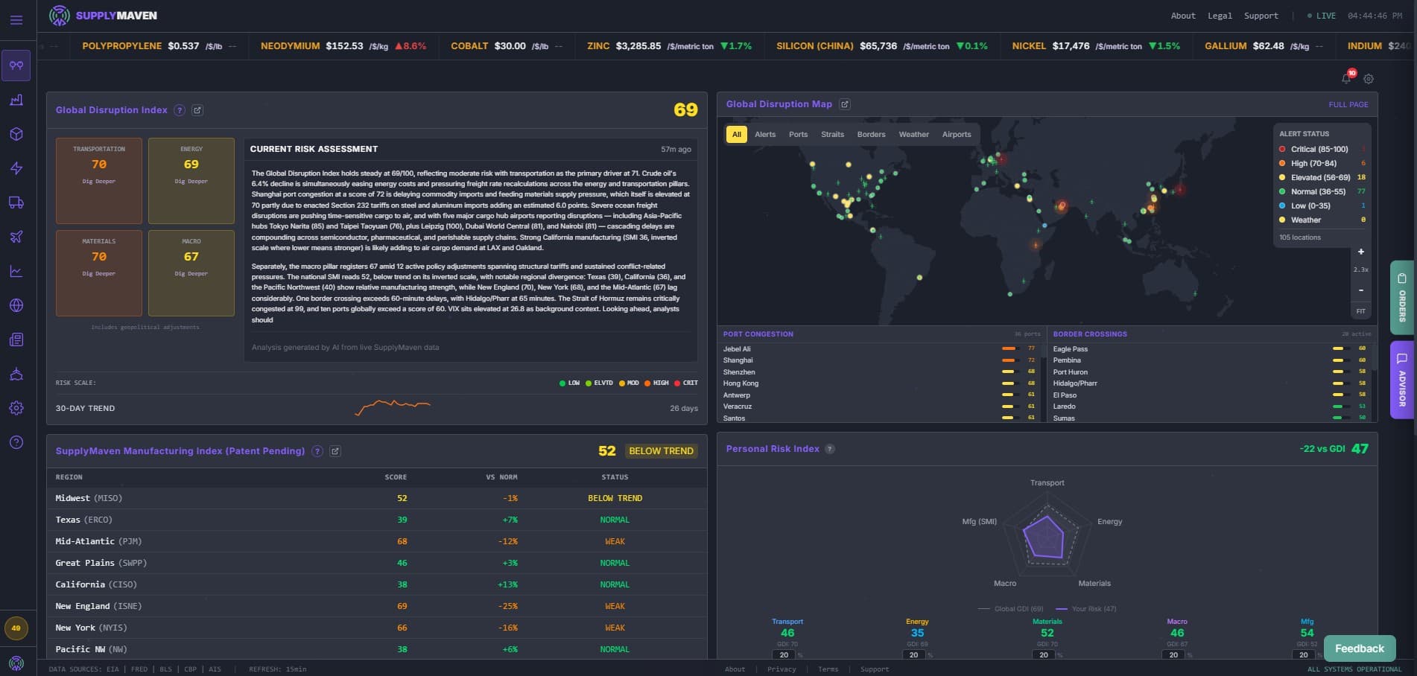
Task: Open the dashboard binoculars icon in the sidebar
Action: pyautogui.click(x=16, y=66)
